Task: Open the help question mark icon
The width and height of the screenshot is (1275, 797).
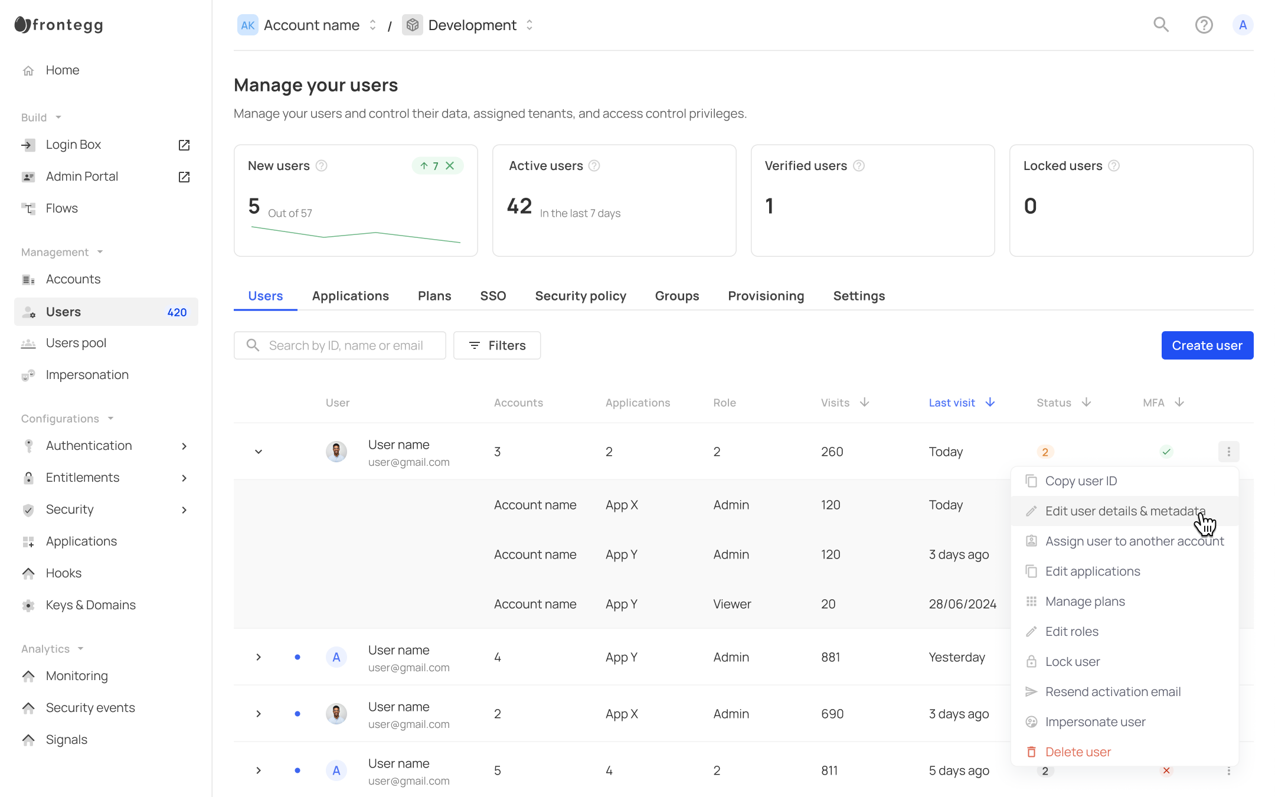Action: 1204,25
